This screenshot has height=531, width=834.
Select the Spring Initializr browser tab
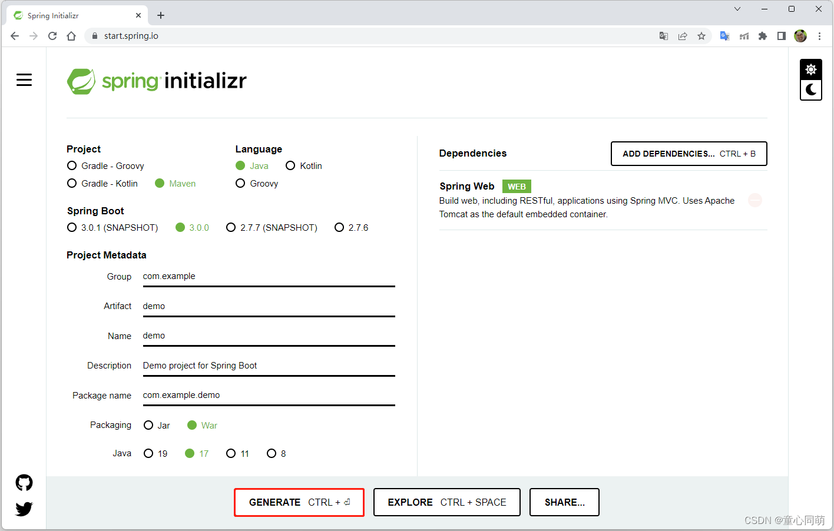pyautogui.click(x=78, y=15)
